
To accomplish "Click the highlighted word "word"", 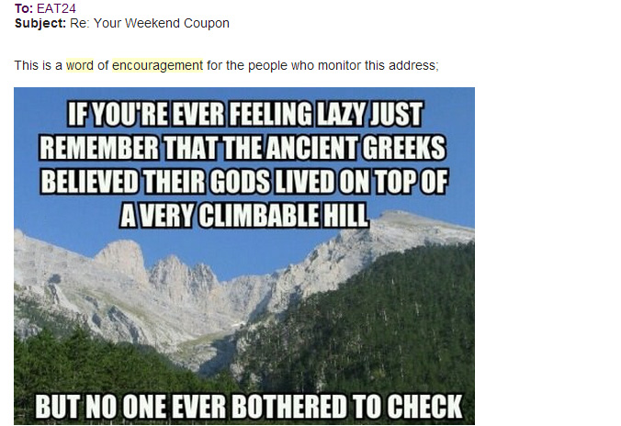I will click(80, 65).
